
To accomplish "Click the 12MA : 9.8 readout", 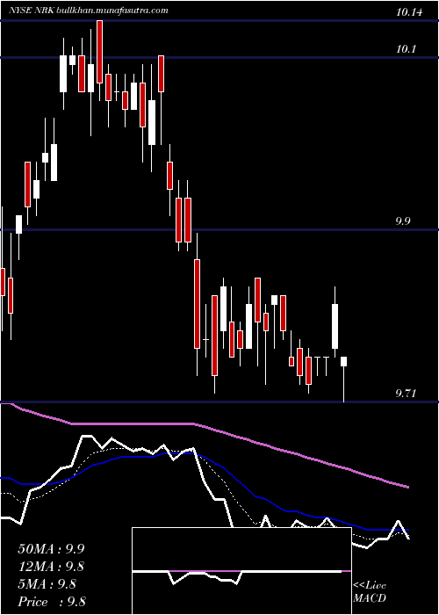I will [x=51, y=567].
